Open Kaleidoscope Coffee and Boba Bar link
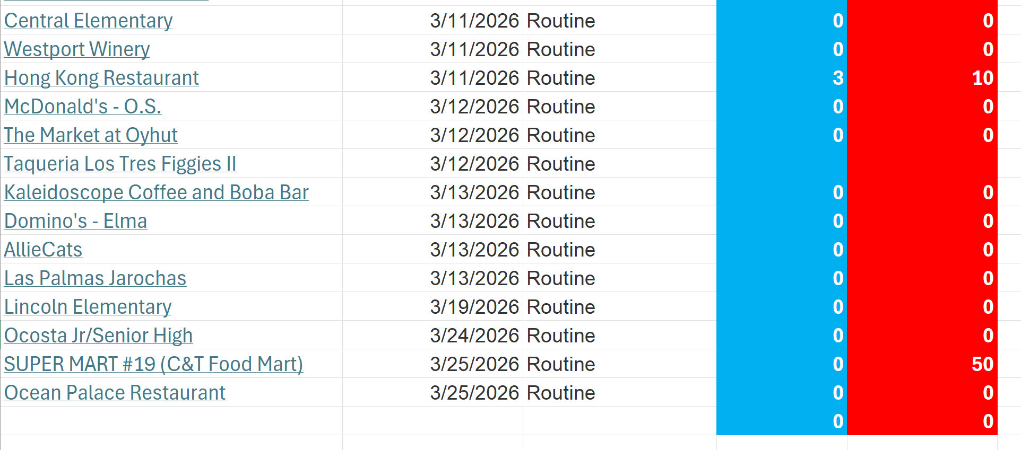Viewport: 1021px width, 450px height. point(156,192)
